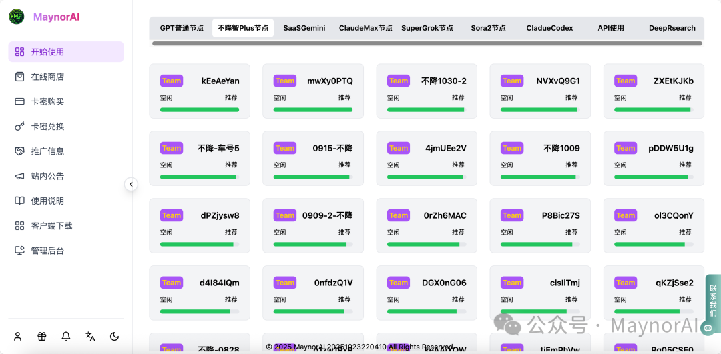The image size is (721, 354).
Task: Click the load progress bar of dPZjysw8
Action: point(200,244)
